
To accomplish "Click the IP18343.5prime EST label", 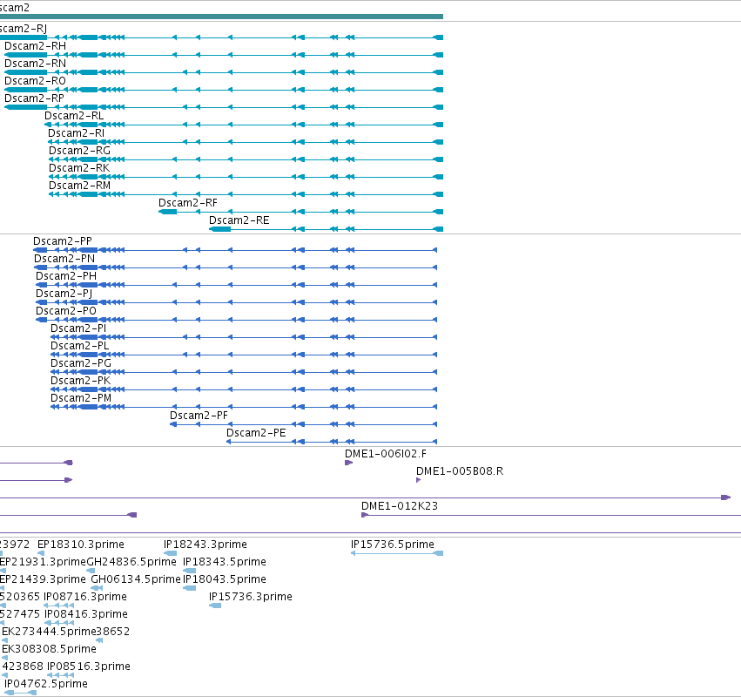I will (225, 562).
